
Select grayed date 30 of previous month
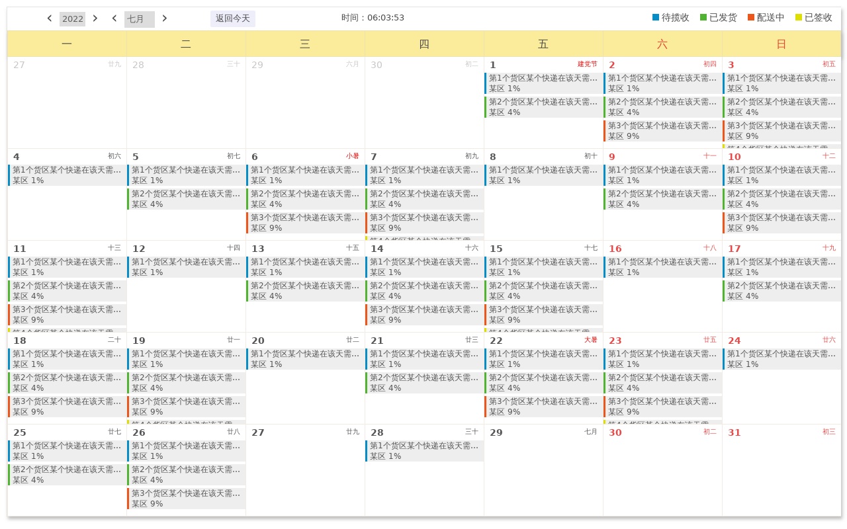pyautogui.click(x=377, y=65)
